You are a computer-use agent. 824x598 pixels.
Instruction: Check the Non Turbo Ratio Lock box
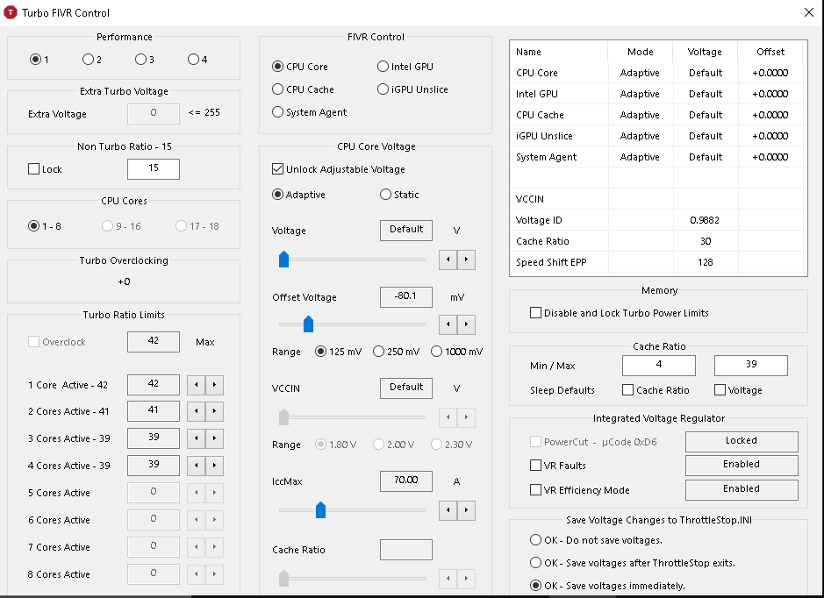pos(34,169)
